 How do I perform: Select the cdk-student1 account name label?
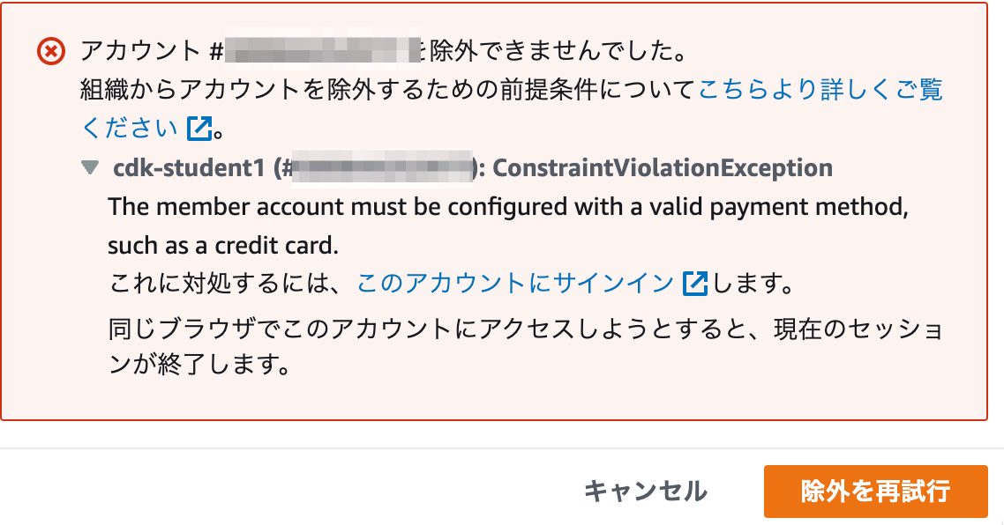(x=189, y=167)
